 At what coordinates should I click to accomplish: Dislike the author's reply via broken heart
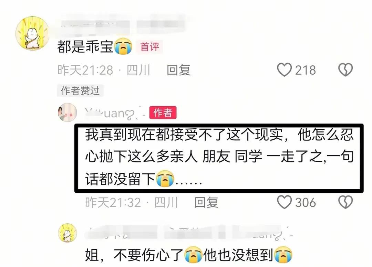345,202
